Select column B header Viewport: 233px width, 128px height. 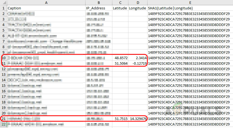click(x=99, y=2)
